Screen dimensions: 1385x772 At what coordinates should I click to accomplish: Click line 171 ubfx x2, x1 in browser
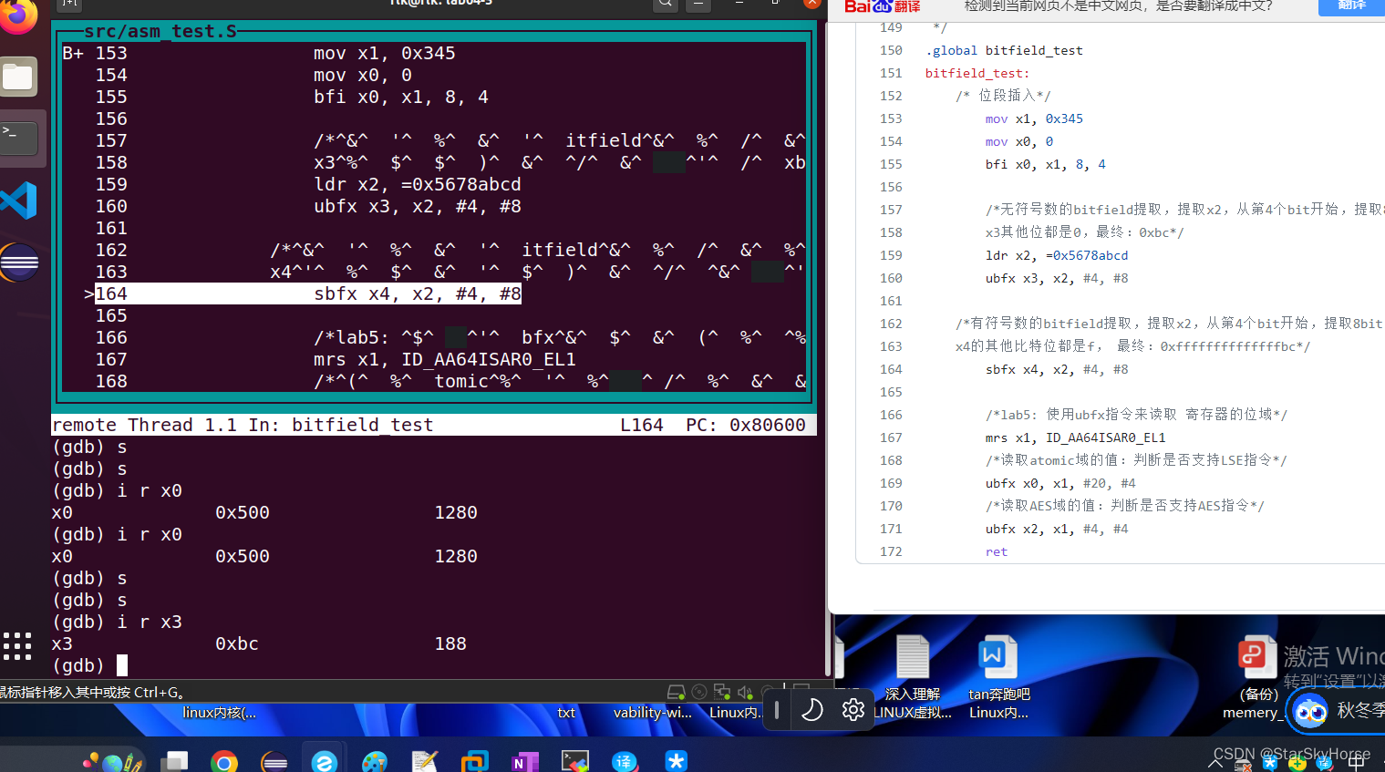pos(1057,529)
